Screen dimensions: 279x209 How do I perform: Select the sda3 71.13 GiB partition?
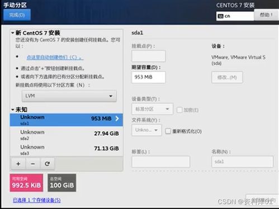click(67, 149)
